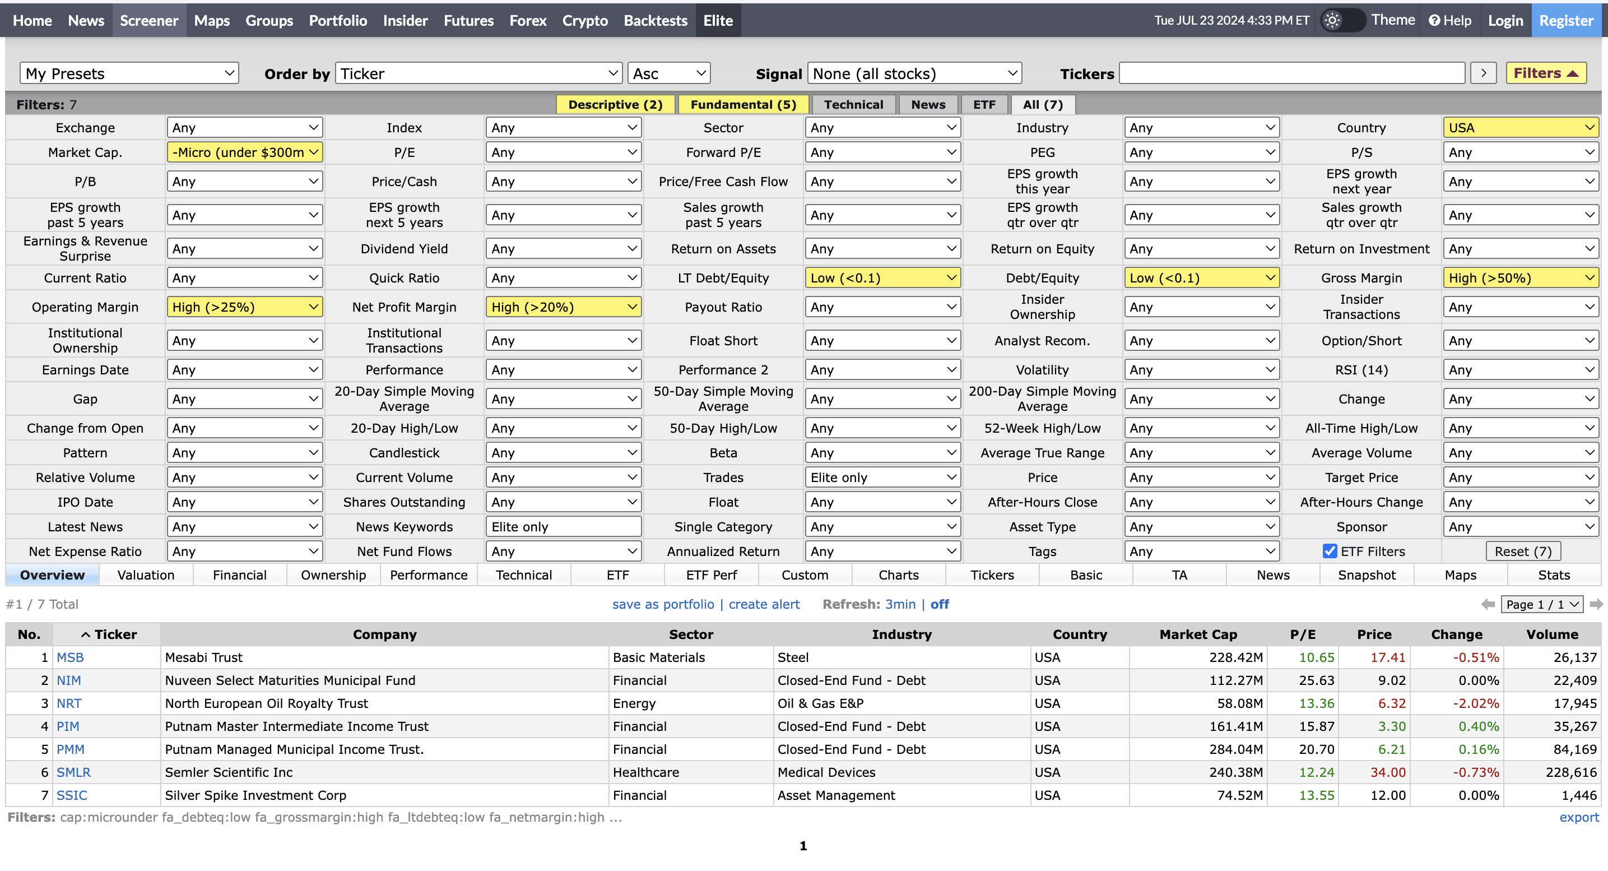1608x871 pixels.
Task: Open the Elite menu item
Action: coord(718,20)
